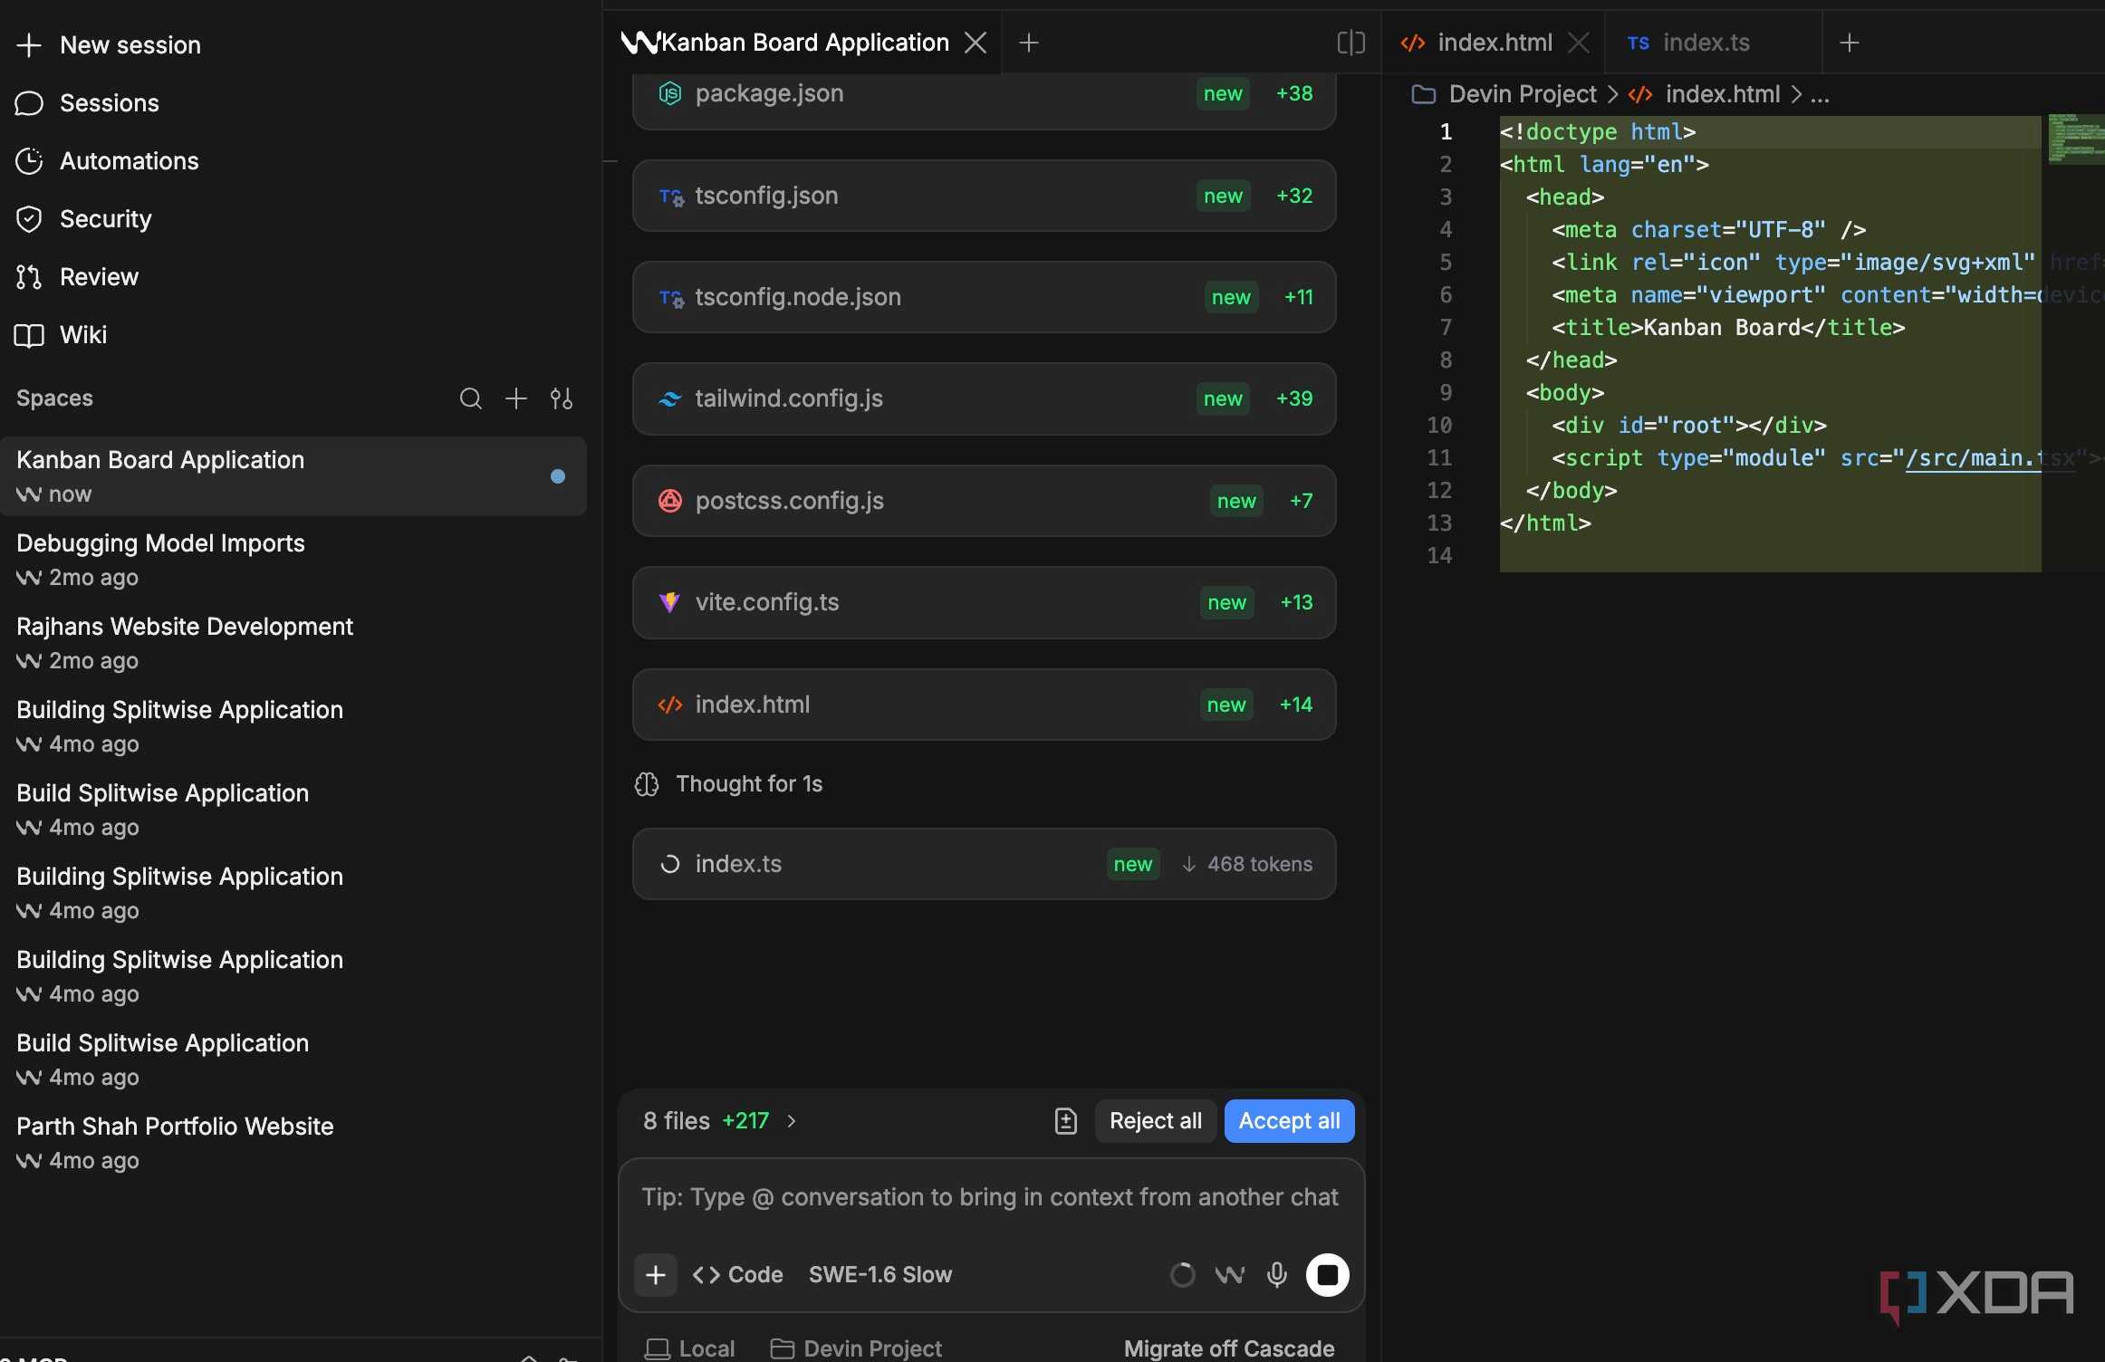Viewport: 2105px width, 1362px height.
Task: Expand the Thought for 1s reasoning
Action: pos(729,784)
